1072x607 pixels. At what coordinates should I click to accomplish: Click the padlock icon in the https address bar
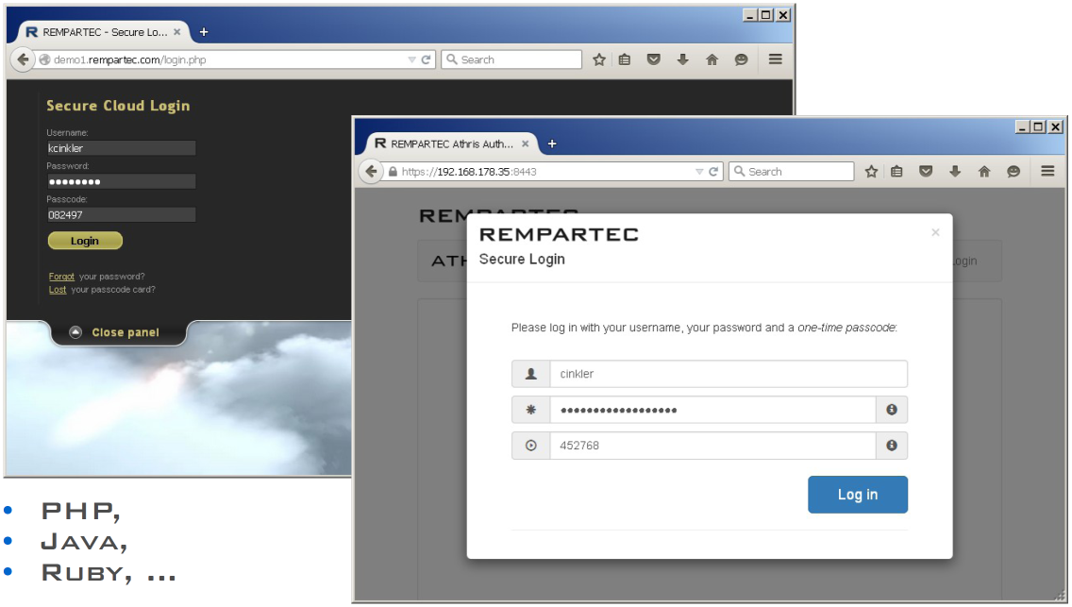393,172
